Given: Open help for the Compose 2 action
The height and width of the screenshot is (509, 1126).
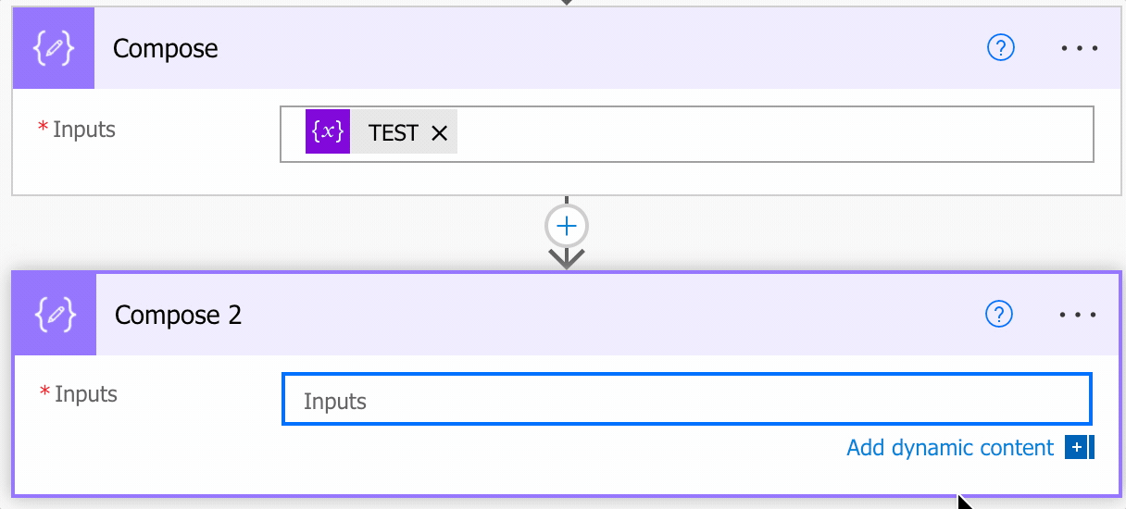Looking at the screenshot, I should click(x=998, y=315).
